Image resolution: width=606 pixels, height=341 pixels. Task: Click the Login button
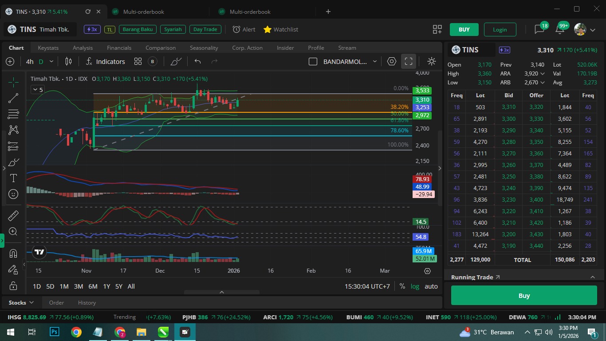click(x=500, y=30)
